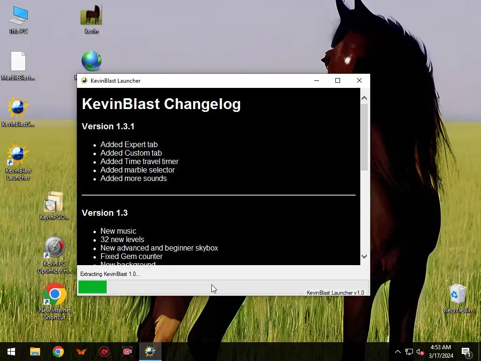Open the red gear taskbar app
The height and width of the screenshot is (361, 481).
pyautogui.click(x=104, y=352)
